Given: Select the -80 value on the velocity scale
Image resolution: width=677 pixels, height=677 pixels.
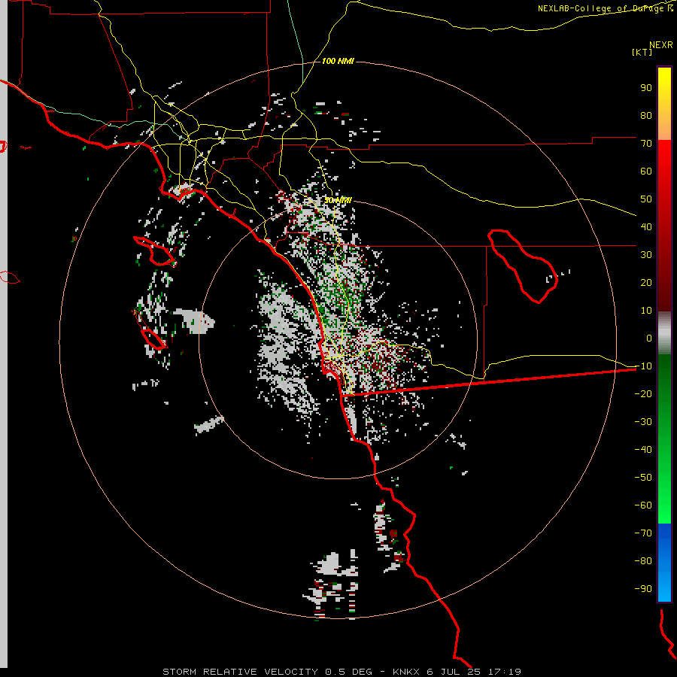Looking at the screenshot, I should pyautogui.click(x=643, y=561).
